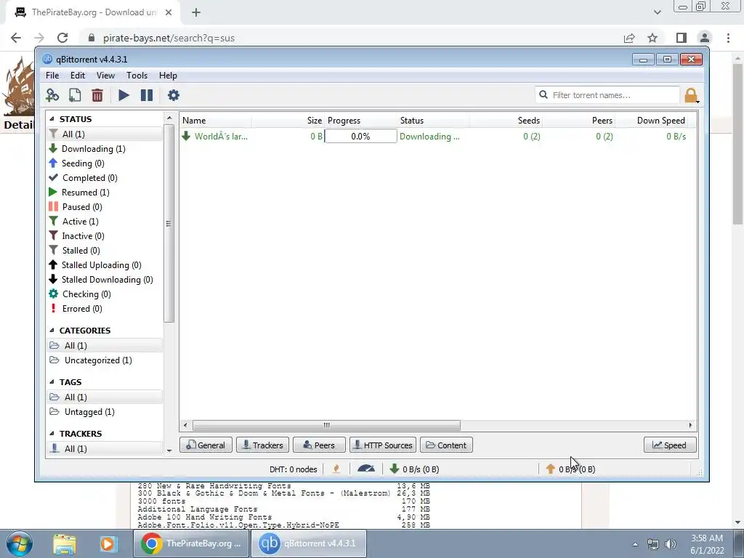The width and height of the screenshot is (744, 558).
Task: Switch to the Trackers tab
Action: click(262, 445)
